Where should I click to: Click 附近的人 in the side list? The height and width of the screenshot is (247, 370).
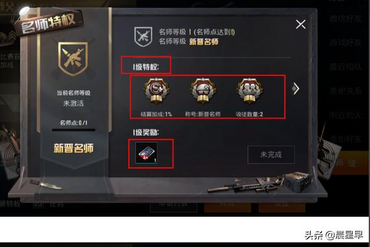346,115
